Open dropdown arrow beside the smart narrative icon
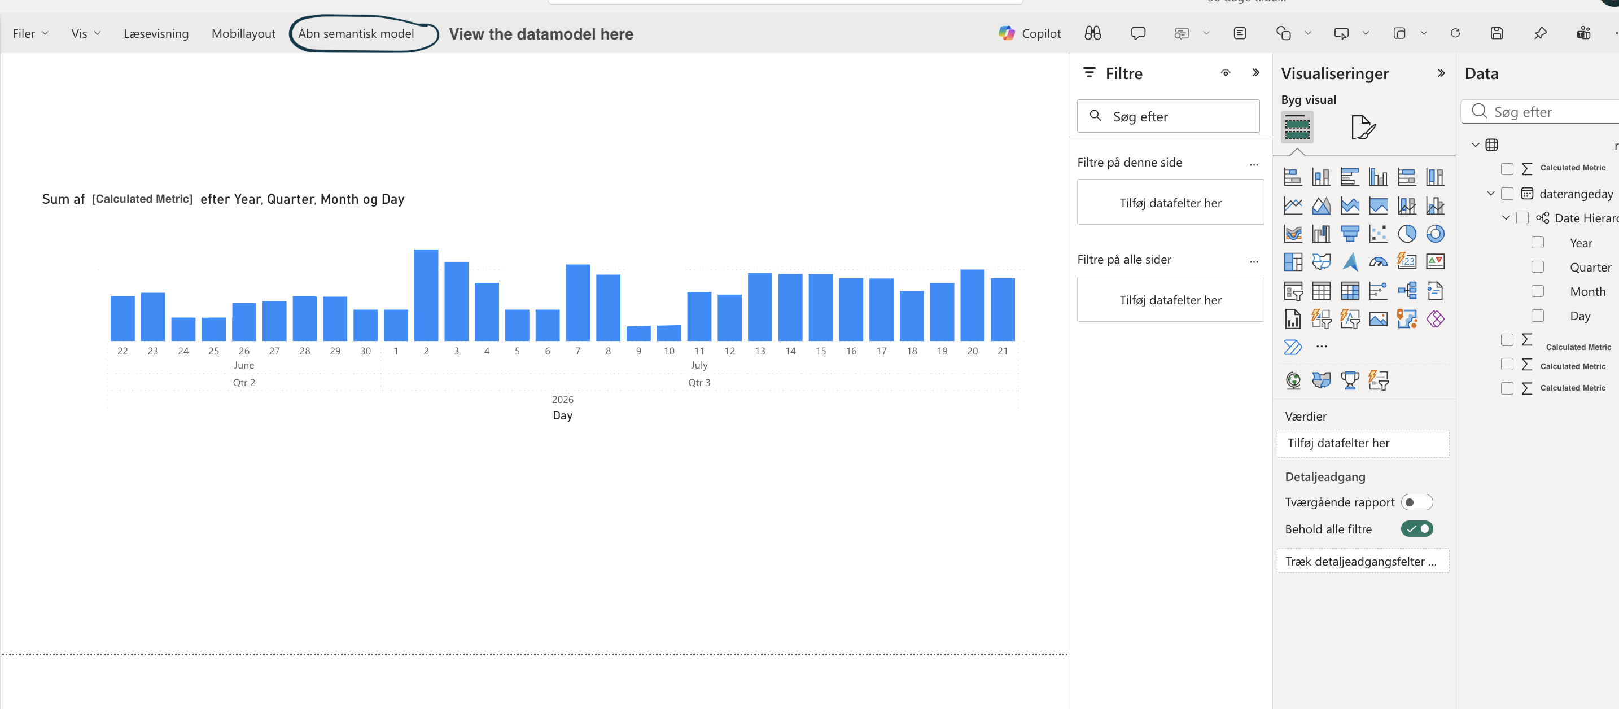 [1205, 33]
